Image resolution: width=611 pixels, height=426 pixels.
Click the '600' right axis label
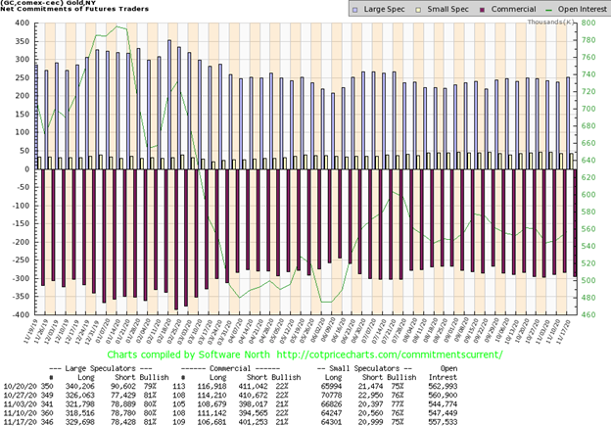pos(588,195)
